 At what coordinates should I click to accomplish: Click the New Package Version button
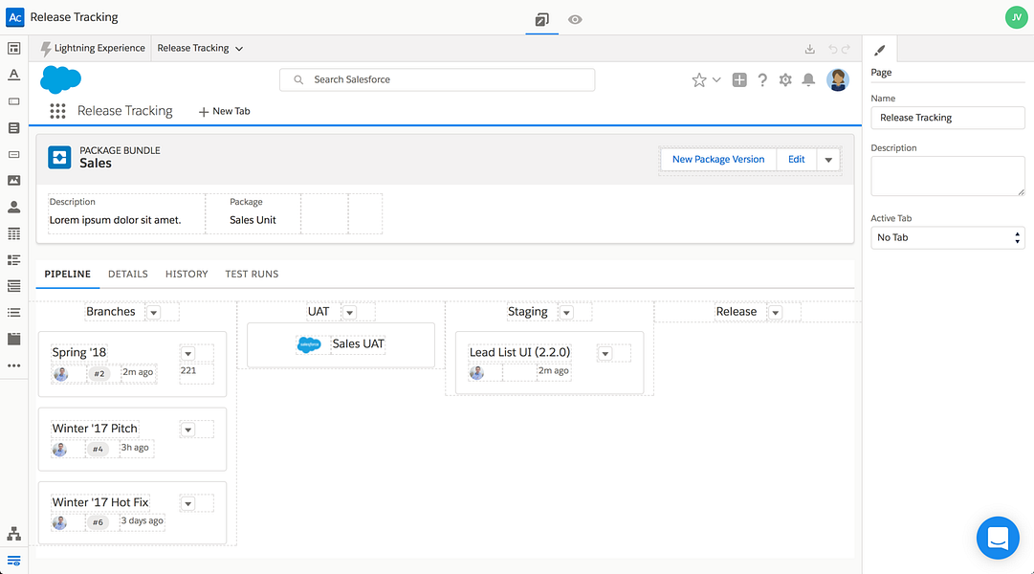click(718, 160)
